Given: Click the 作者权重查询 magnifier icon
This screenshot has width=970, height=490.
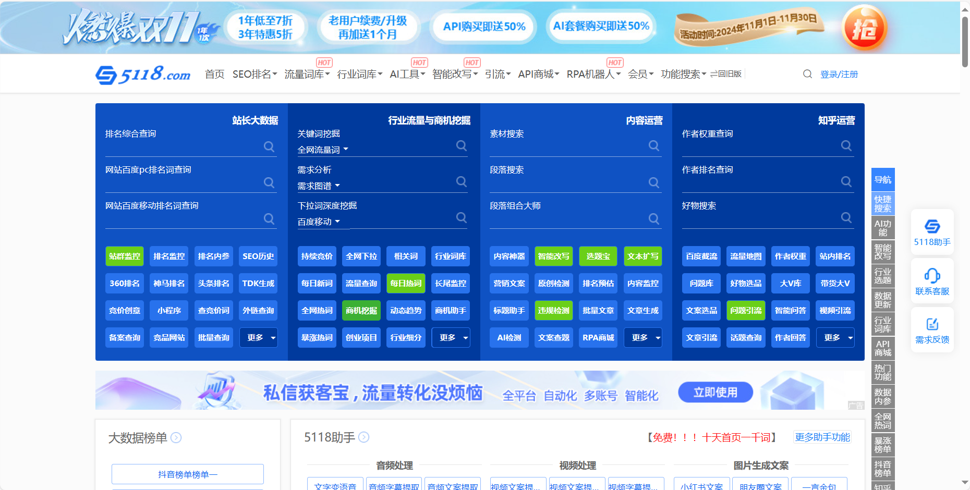Looking at the screenshot, I should point(846,146).
